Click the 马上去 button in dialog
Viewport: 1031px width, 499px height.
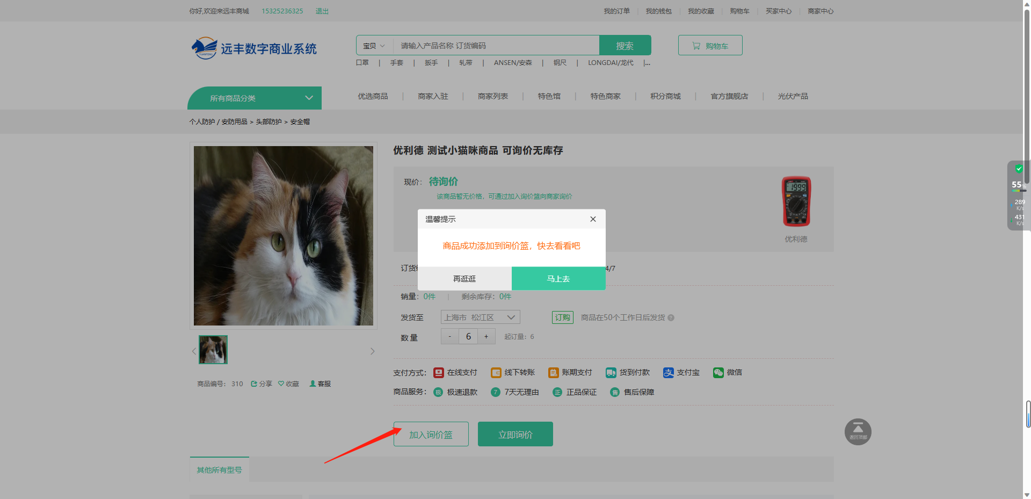coord(558,279)
